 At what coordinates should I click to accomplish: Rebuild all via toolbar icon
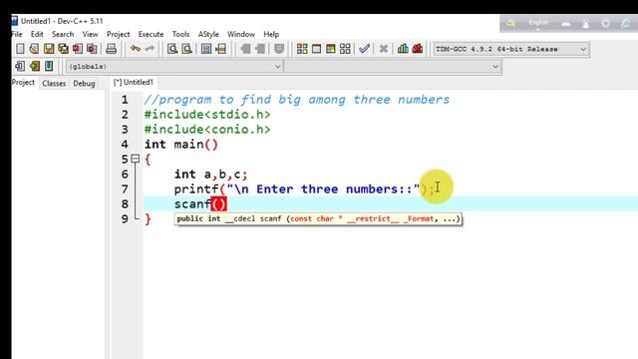(x=345, y=49)
